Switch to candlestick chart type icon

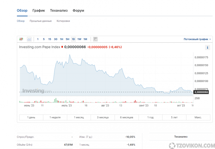(x=21, y=39)
